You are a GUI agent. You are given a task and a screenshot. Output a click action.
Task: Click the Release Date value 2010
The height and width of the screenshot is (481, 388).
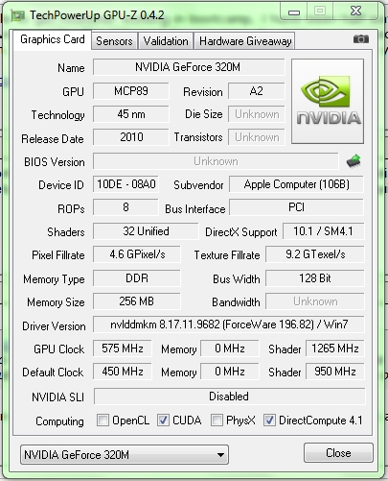tap(131, 137)
